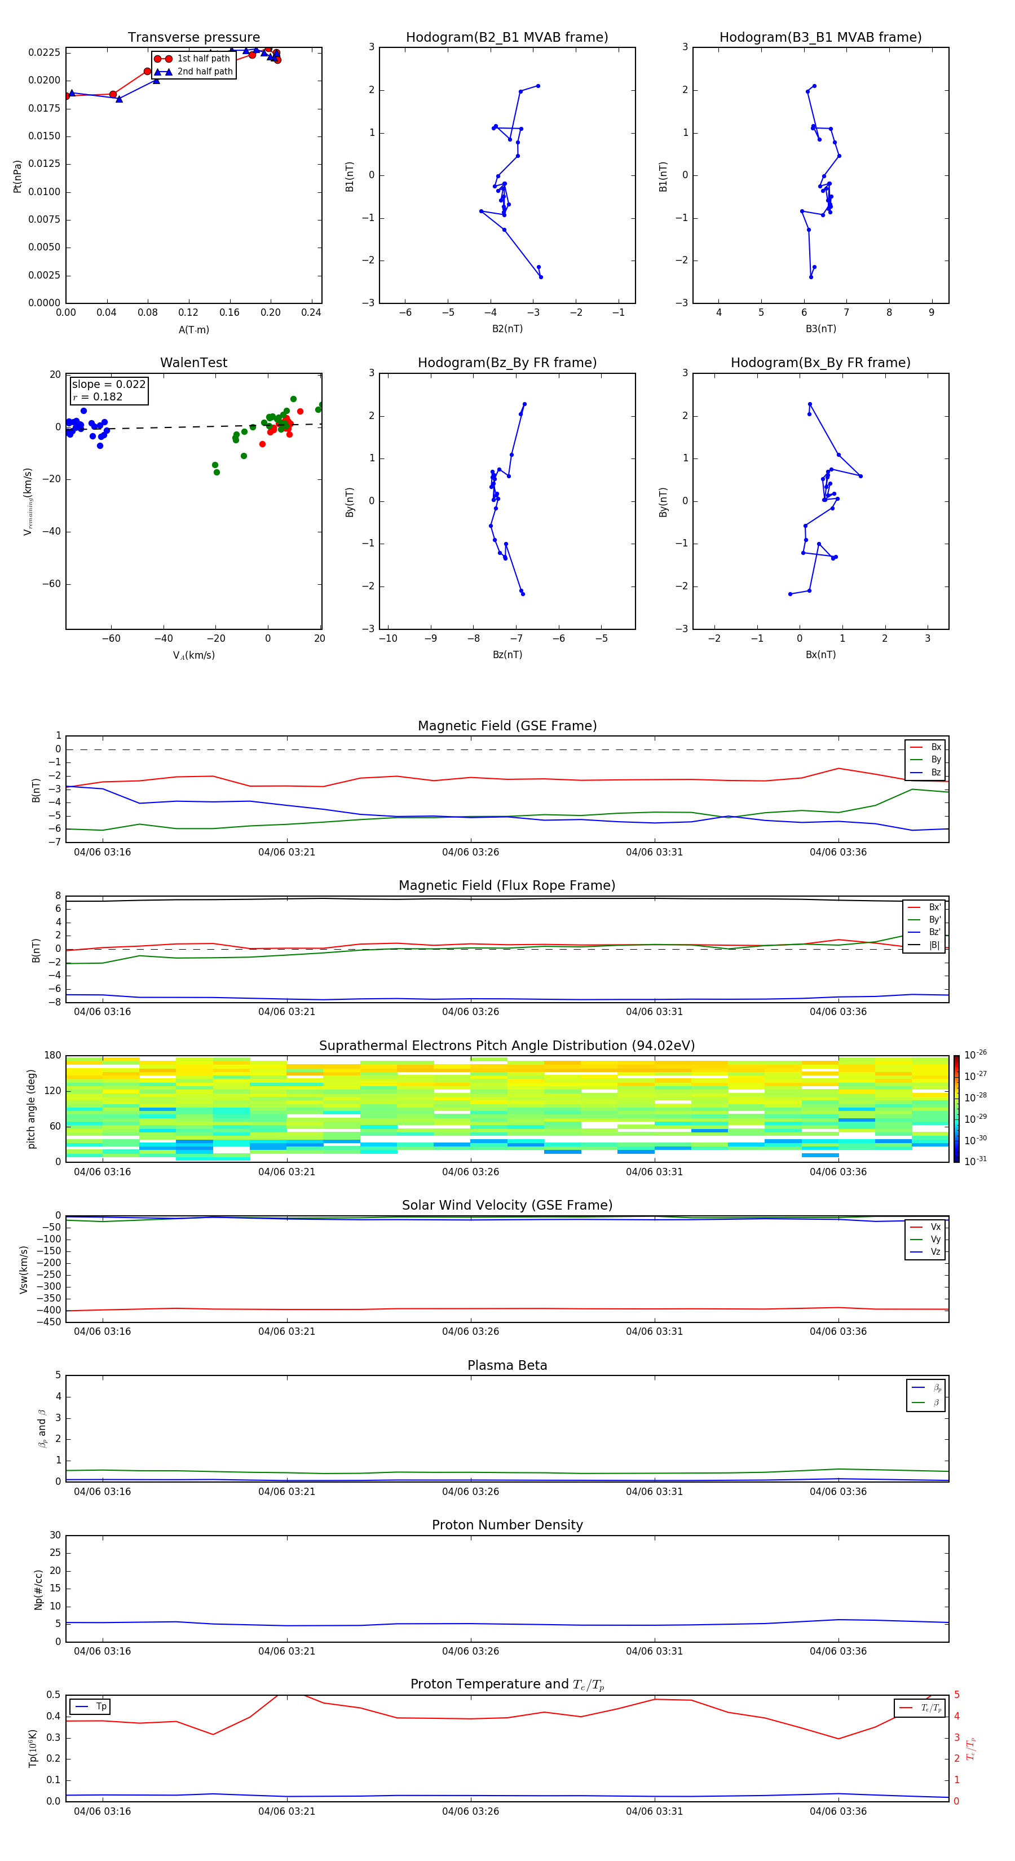Click the "10^-31" colorbar tick label

(x=976, y=1161)
